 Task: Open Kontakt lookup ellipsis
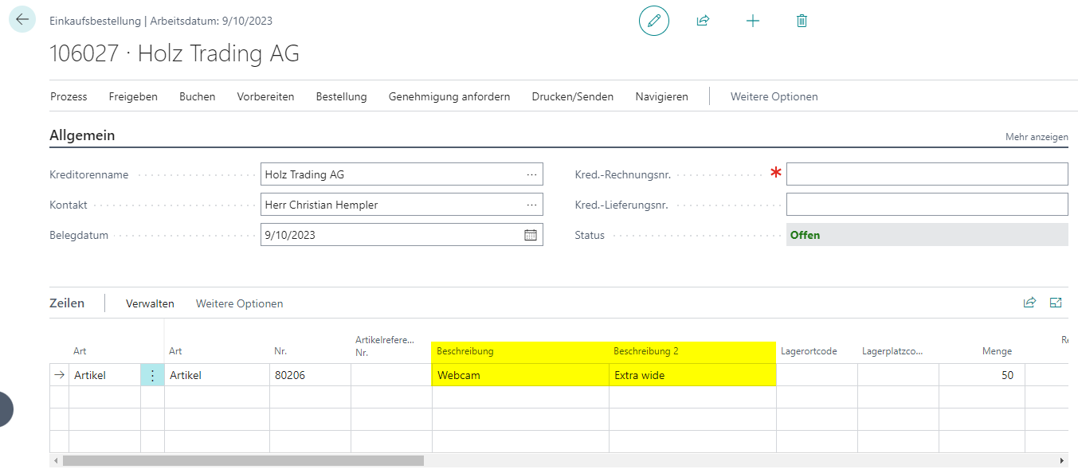click(531, 205)
